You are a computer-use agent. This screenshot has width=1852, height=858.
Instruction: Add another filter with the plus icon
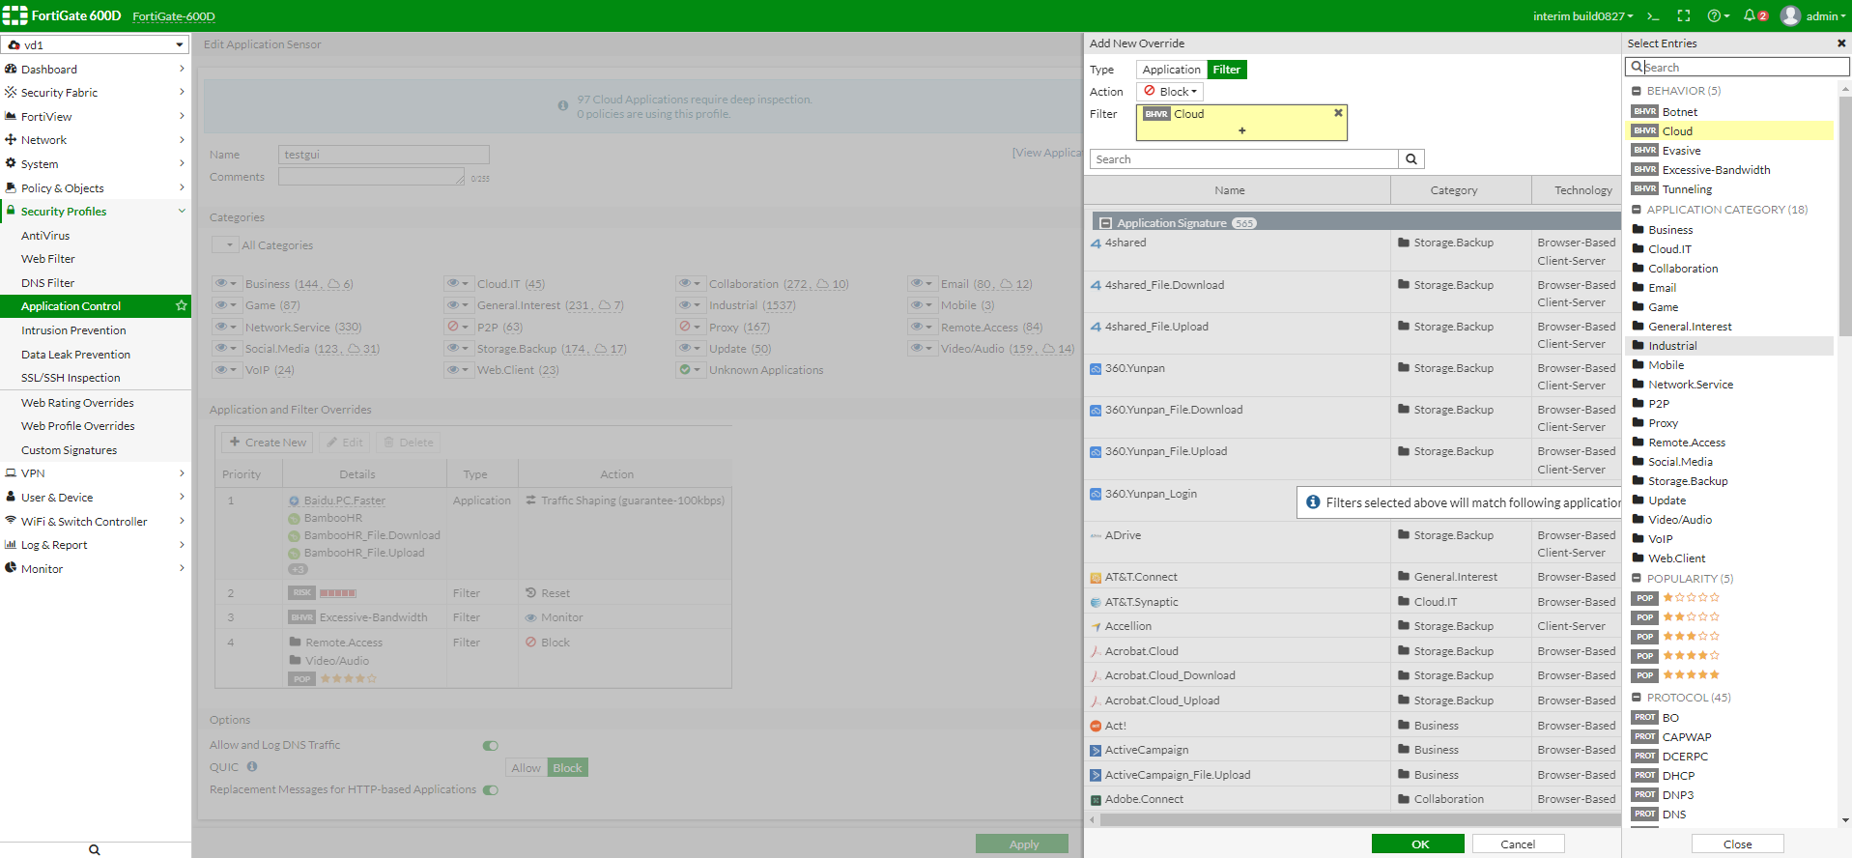[x=1242, y=130]
